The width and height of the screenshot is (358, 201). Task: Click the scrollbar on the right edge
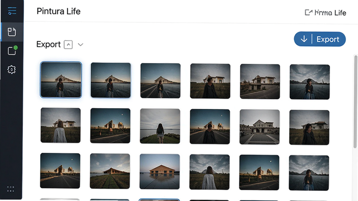pyautogui.click(x=355, y=102)
